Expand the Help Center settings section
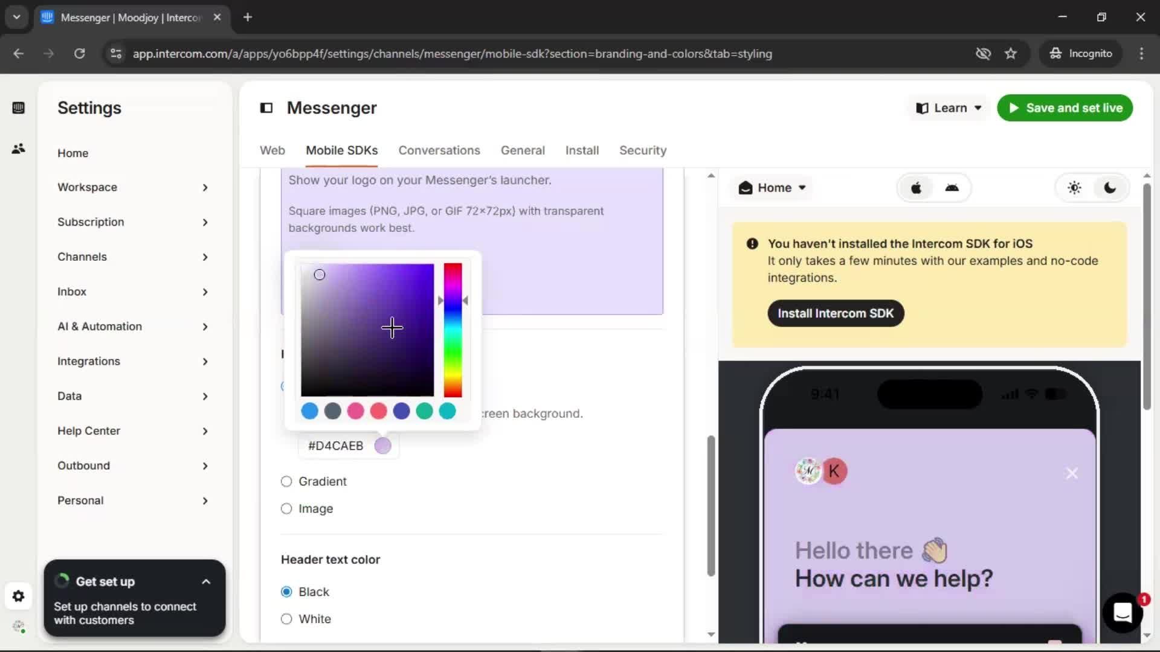 133,431
